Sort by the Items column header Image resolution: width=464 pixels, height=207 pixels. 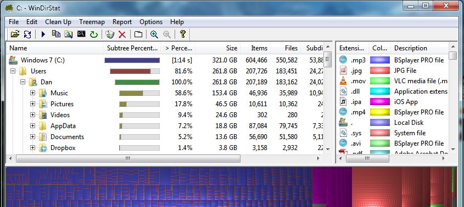pos(255,48)
